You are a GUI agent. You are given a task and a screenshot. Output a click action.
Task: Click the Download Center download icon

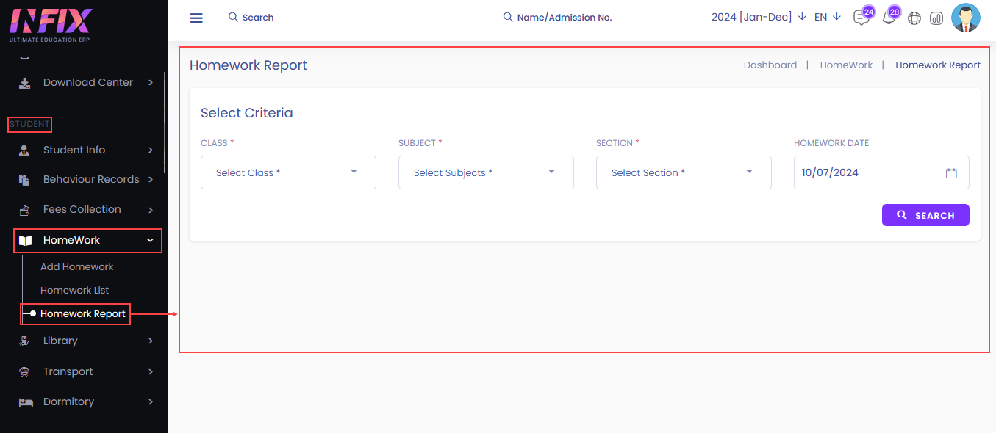[25, 83]
